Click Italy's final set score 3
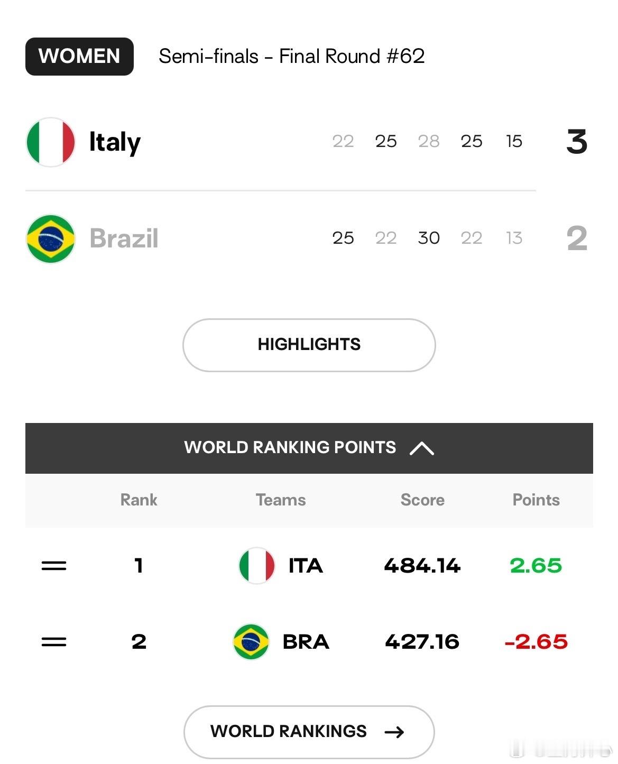Screen dimensions: 618x764 click(x=577, y=142)
